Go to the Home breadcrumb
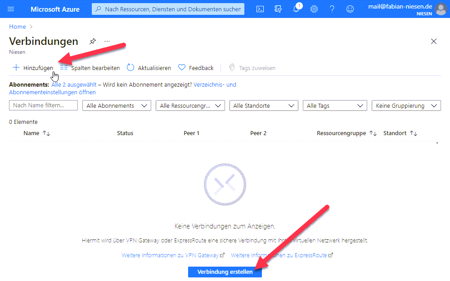The height and width of the screenshot is (281, 450). click(18, 26)
